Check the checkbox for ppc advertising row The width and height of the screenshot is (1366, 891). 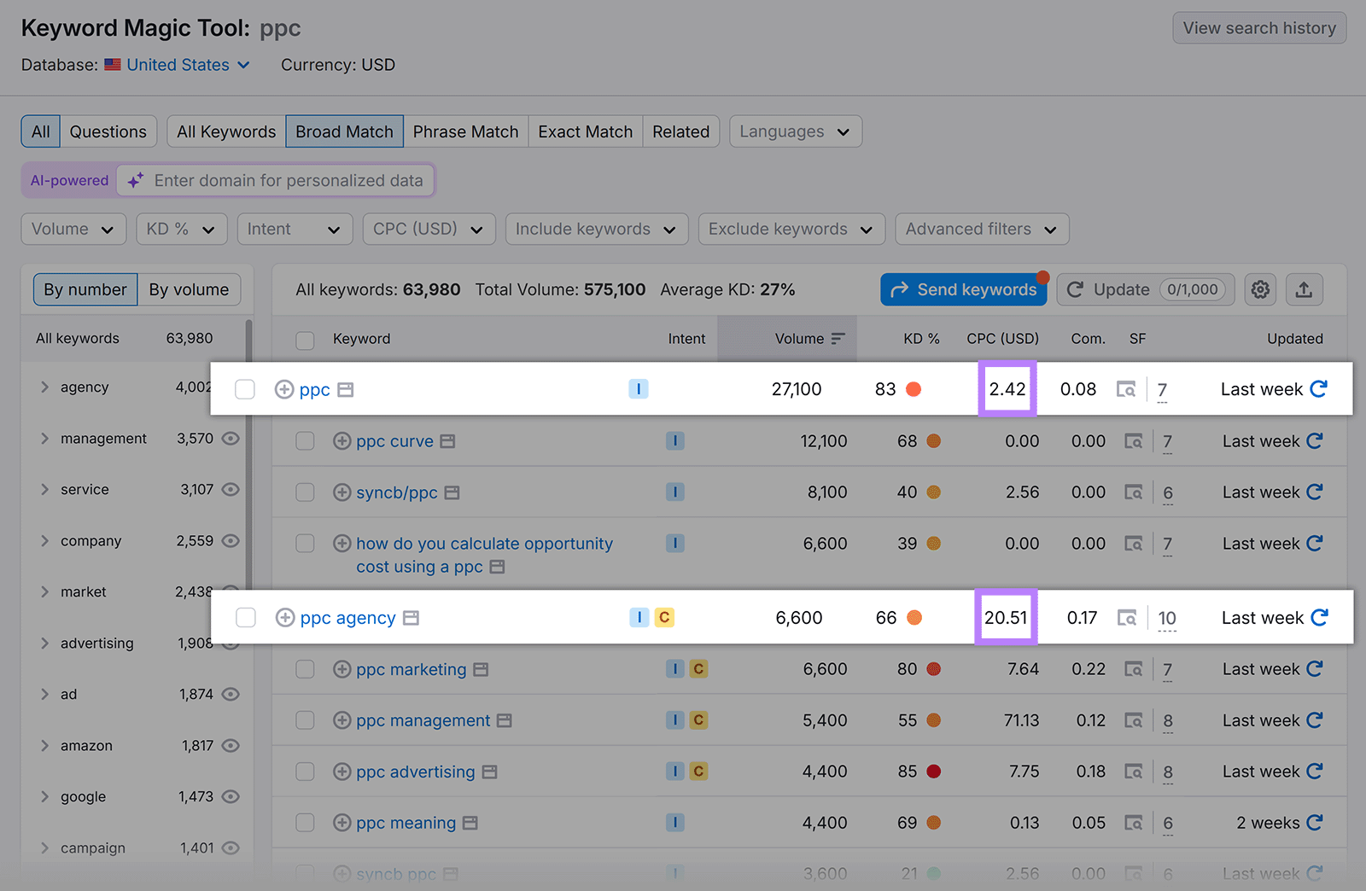point(305,771)
